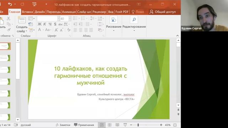Click the Redo/Repeat icon in the title bar
Screen dimensions: 228x128
(x=22, y=4)
